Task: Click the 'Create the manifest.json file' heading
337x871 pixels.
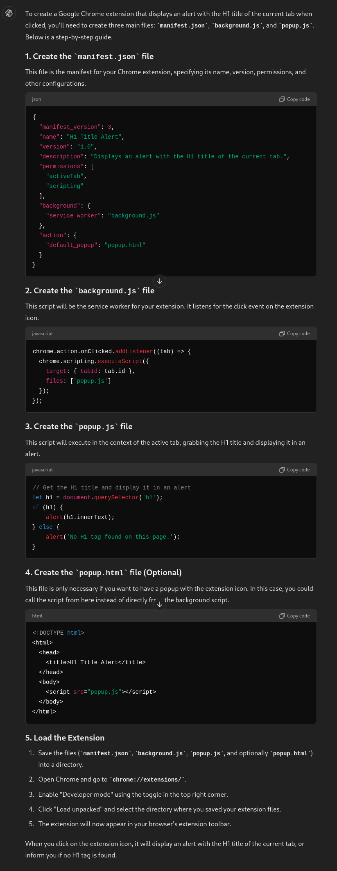Action: click(89, 57)
